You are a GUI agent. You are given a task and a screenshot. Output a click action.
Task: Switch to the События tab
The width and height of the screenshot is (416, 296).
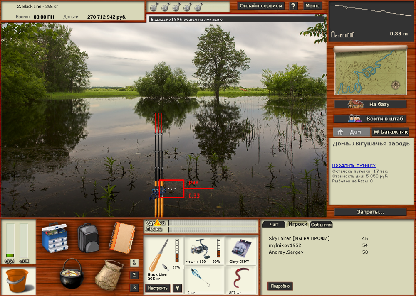tap(321, 225)
